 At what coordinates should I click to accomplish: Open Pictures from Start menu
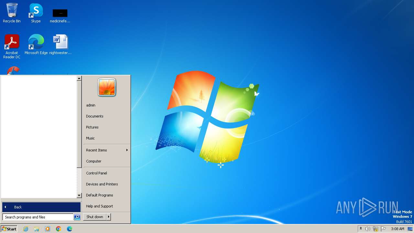click(107, 127)
